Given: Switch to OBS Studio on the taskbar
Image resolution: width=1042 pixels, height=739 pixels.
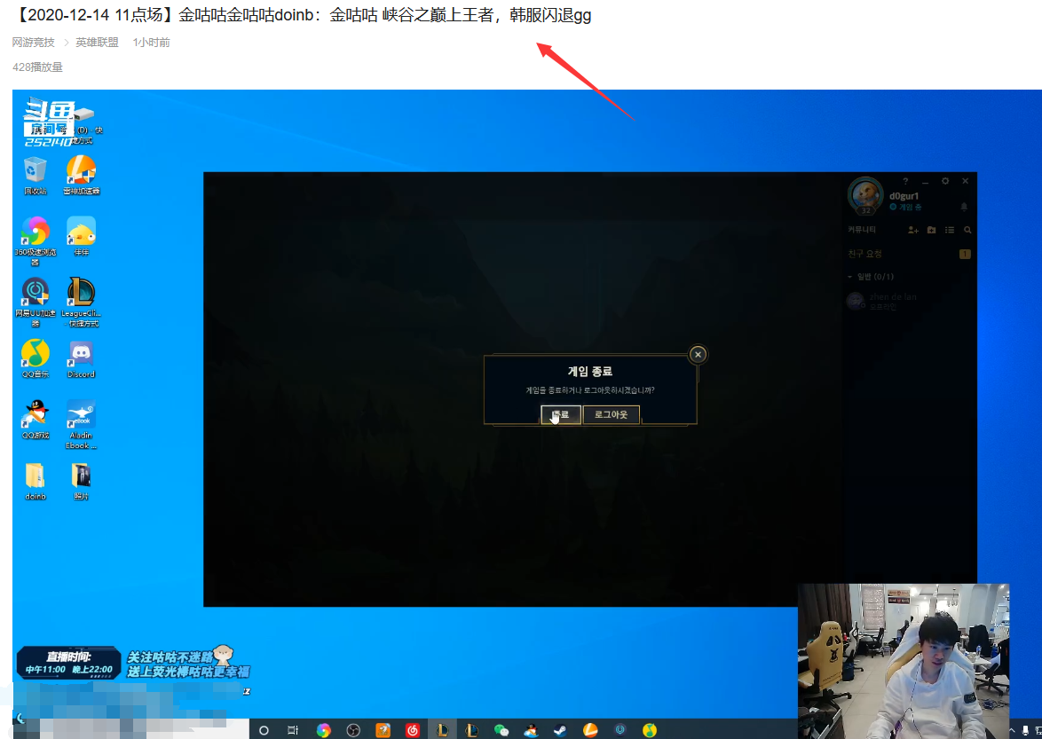Looking at the screenshot, I should pos(353,730).
